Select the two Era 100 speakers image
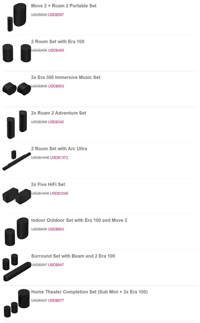The height and width of the screenshot is (323, 200). [x=17, y=53]
